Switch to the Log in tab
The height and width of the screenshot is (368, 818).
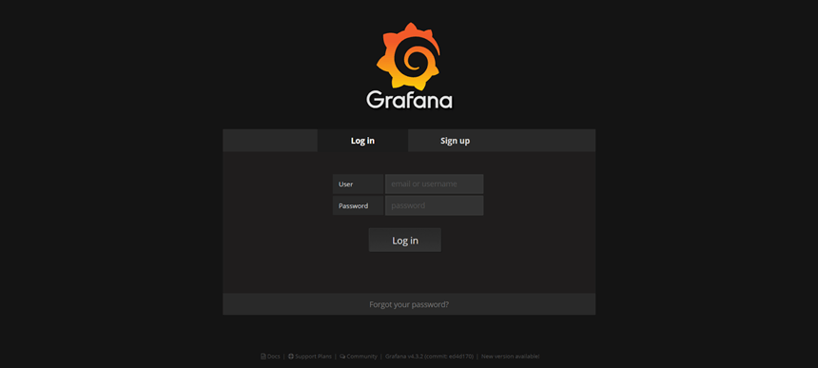[x=362, y=141]
